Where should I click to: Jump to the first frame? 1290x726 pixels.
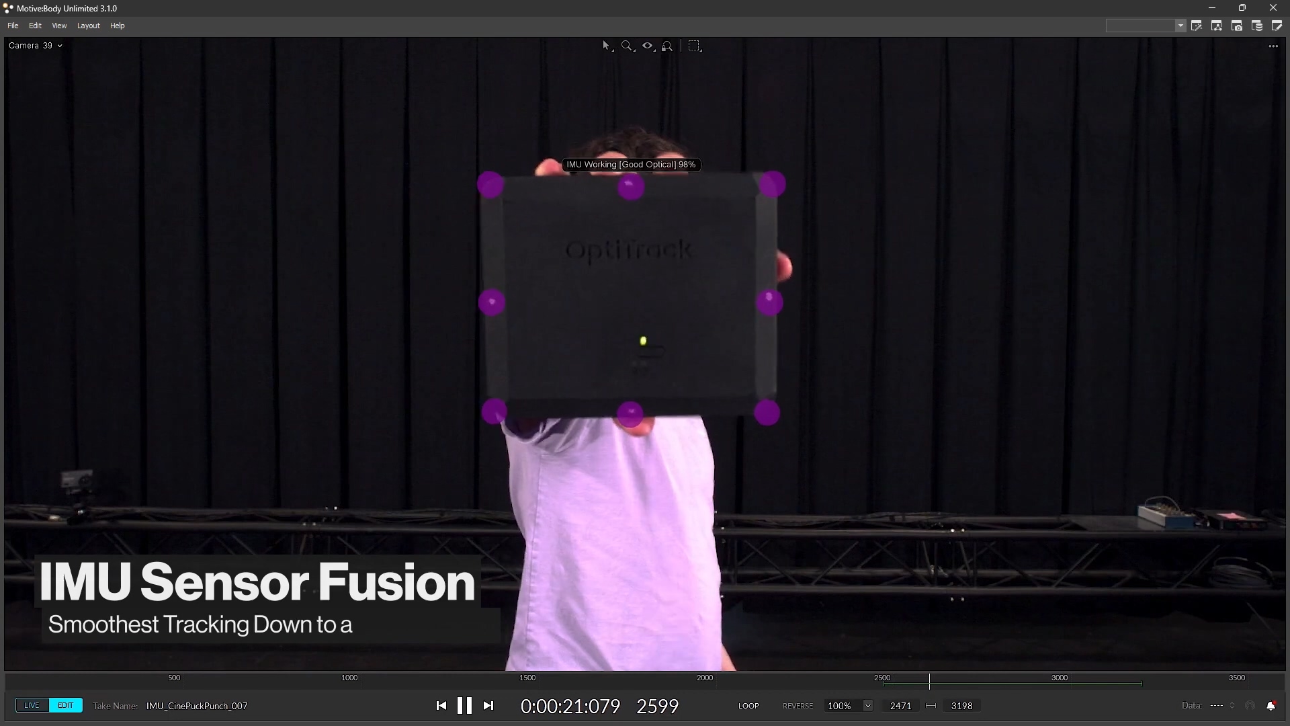(441, 705)
